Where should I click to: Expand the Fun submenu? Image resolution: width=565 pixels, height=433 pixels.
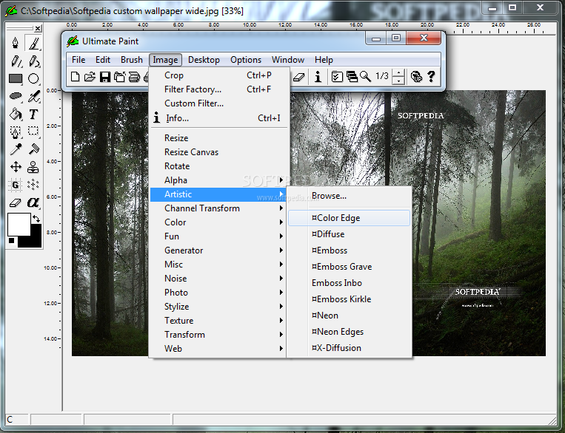click(219, 236)
